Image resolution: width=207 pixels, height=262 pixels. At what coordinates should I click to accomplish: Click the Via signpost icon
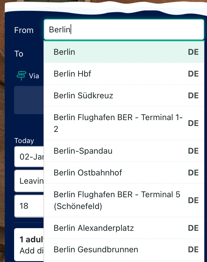(x=21, y=76)
